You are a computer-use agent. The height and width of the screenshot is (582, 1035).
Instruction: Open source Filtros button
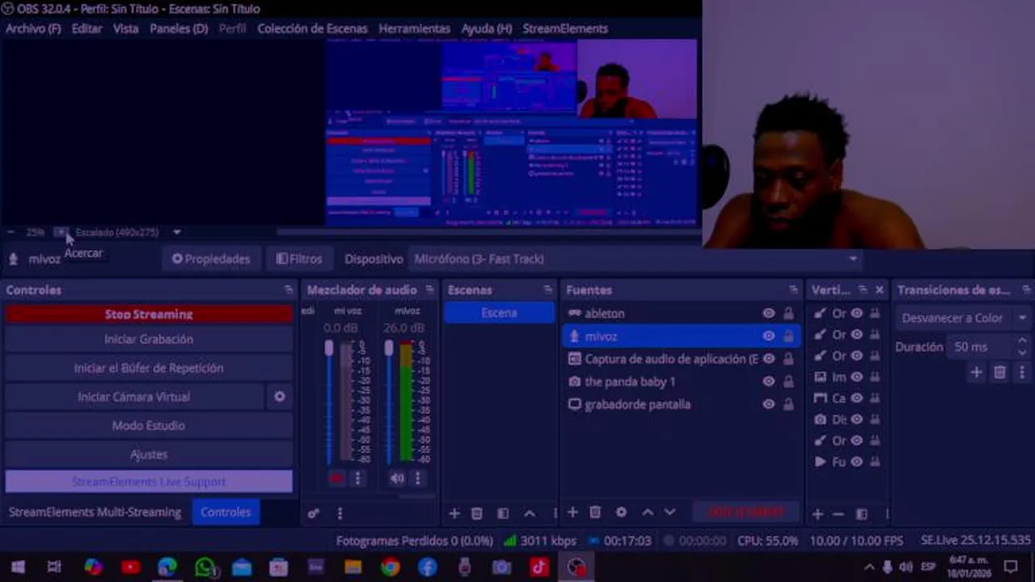point(299,259)
